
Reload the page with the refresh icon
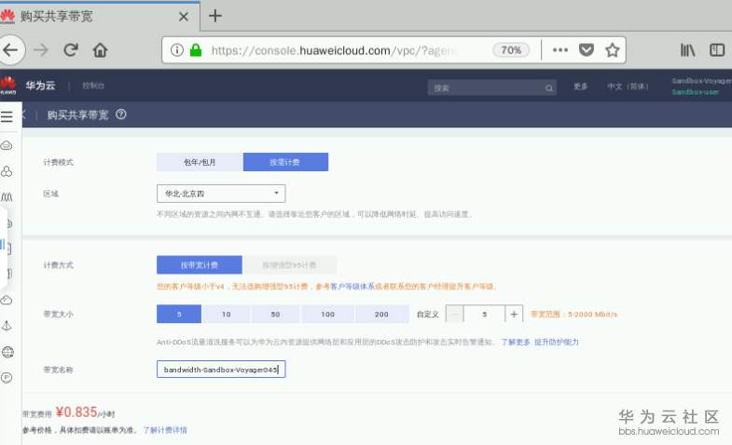71,50
